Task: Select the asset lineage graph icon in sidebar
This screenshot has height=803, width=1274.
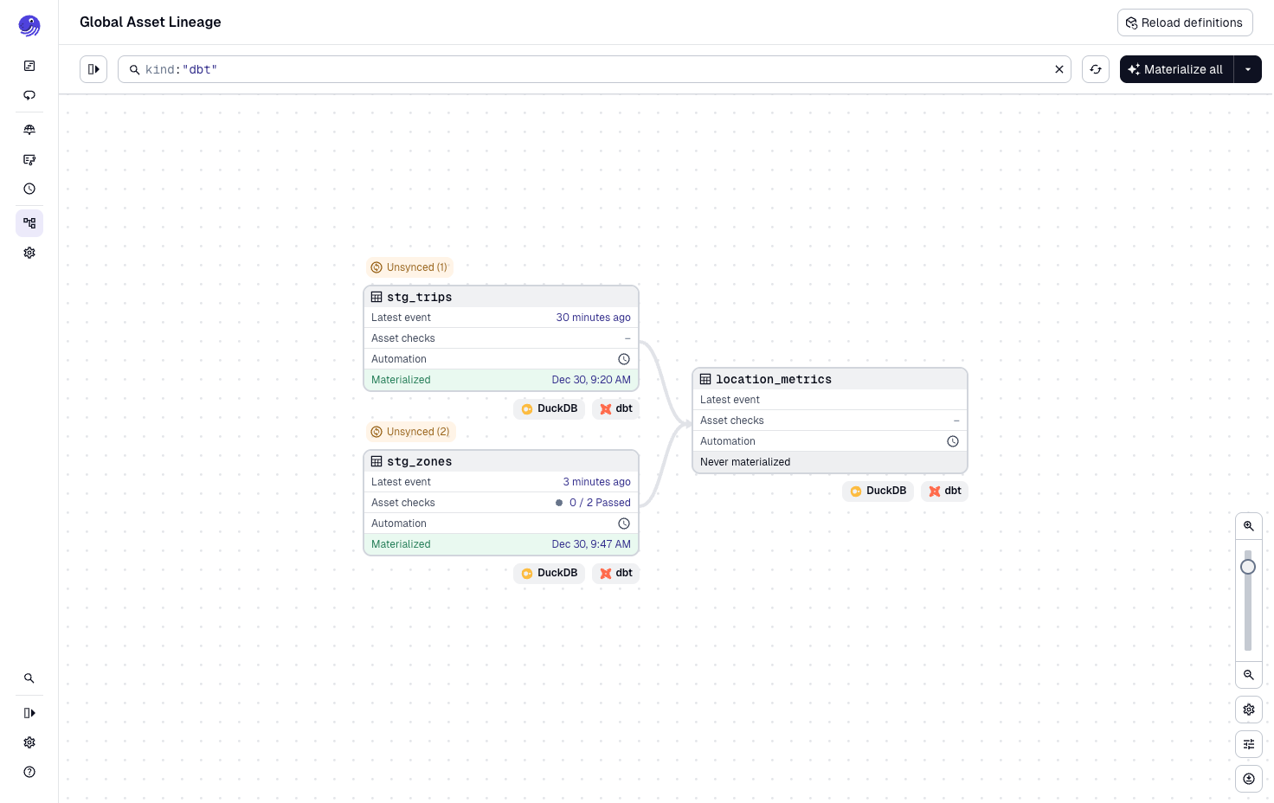Action: pyautogui.click(x=29, y=223)
